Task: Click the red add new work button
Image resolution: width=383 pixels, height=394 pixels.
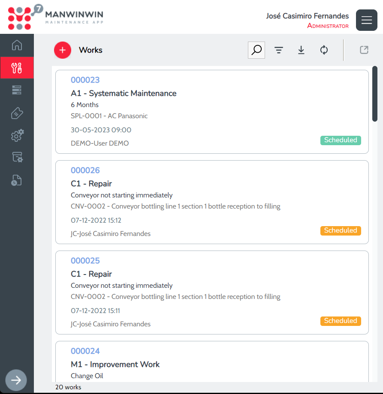Action: [x=63, y=50]
